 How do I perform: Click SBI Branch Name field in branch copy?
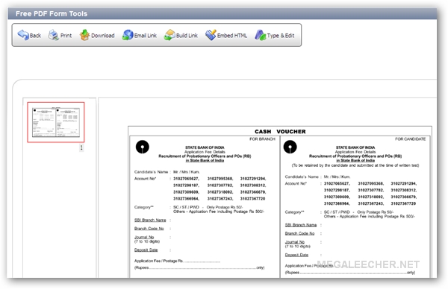pos(150,220)
